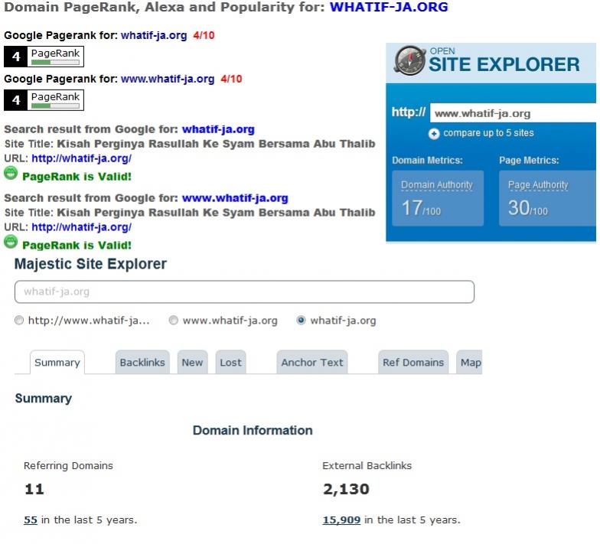The height and width of the screenshot is (544, 600).
Task: Switch to the Summary tab
Action: click(x=57, y=363)
